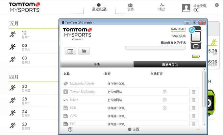
Task: Click the open folder button in Connect
Action: (x=84, y=51)
